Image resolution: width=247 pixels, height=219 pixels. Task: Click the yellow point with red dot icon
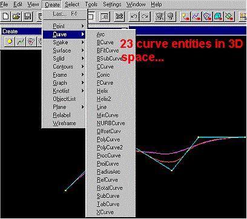pyautogui.click(x=185, y=16)
